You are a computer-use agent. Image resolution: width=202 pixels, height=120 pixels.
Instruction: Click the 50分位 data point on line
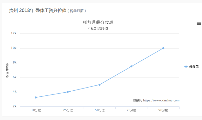tap(99, 85)
